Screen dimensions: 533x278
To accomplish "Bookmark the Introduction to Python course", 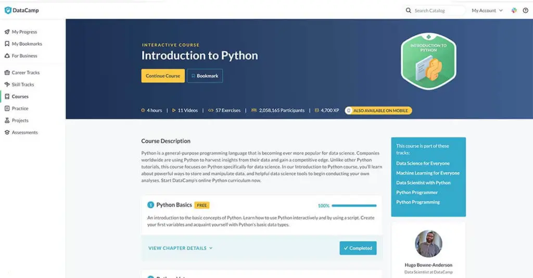I will 205,76.
